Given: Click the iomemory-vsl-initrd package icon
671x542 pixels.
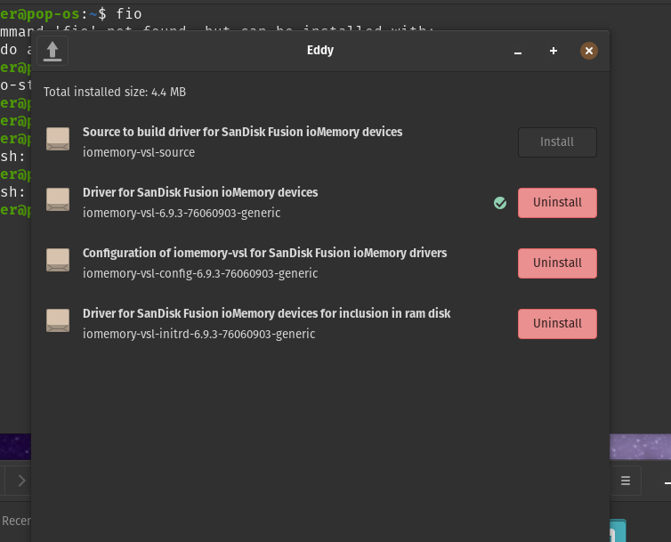Looking at the screenshot, I should [x=58, y=321].
